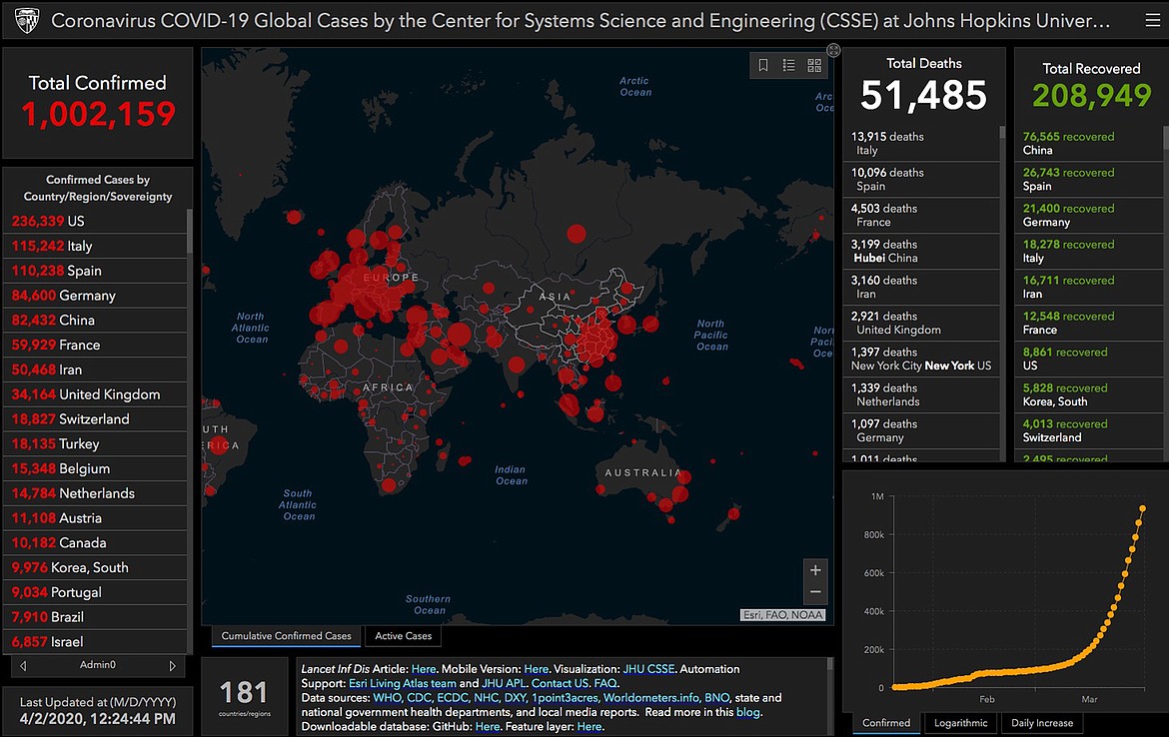Go to next Admin level with right arrow

tap(172, 665)
